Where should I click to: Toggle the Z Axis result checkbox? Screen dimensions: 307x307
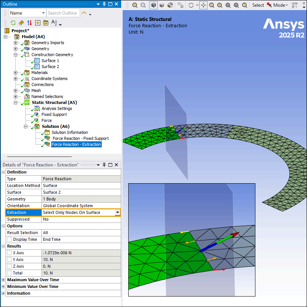coord(9,266)
